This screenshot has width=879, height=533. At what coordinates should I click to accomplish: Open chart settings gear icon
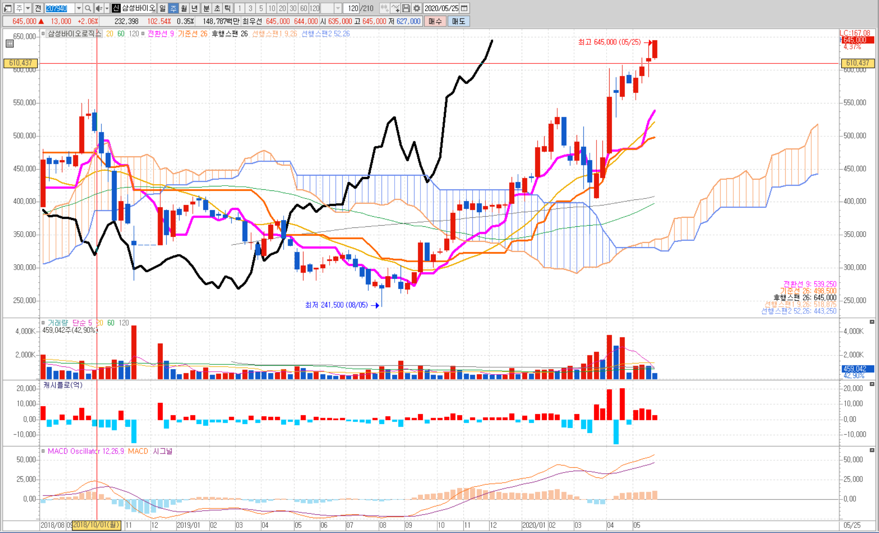(x=417, y=8)
